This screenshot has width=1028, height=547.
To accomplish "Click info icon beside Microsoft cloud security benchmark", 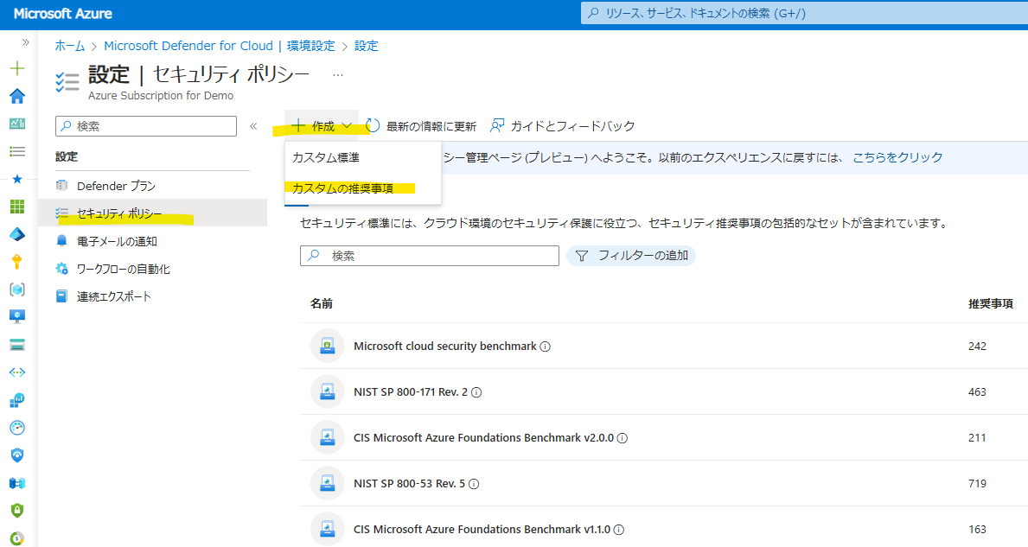I will 546,347.
